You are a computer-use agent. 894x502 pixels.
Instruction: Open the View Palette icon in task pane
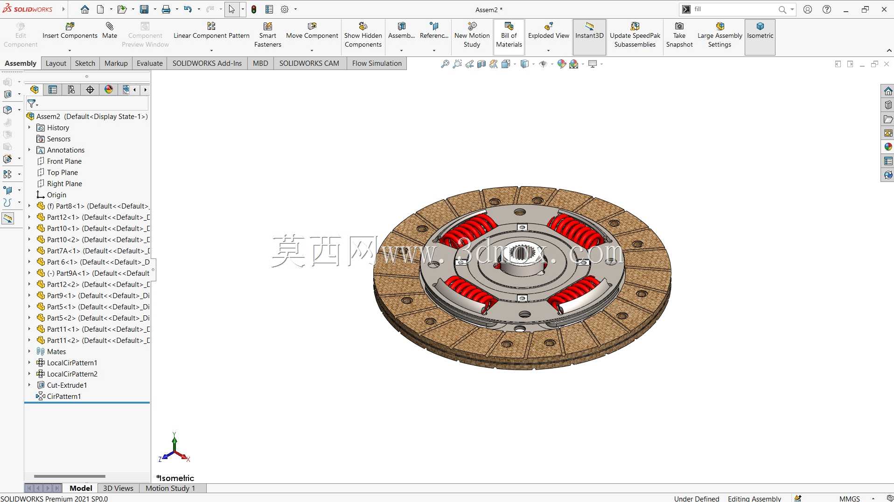tap(888, 133)
